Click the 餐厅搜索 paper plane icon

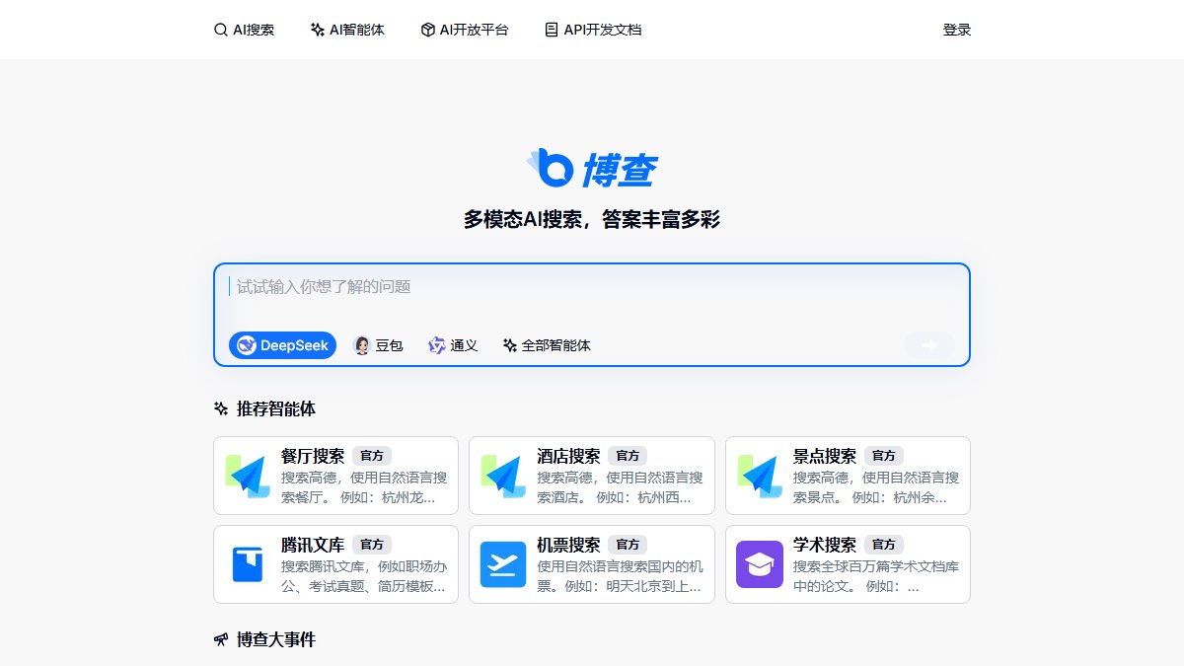click(248, 476)
